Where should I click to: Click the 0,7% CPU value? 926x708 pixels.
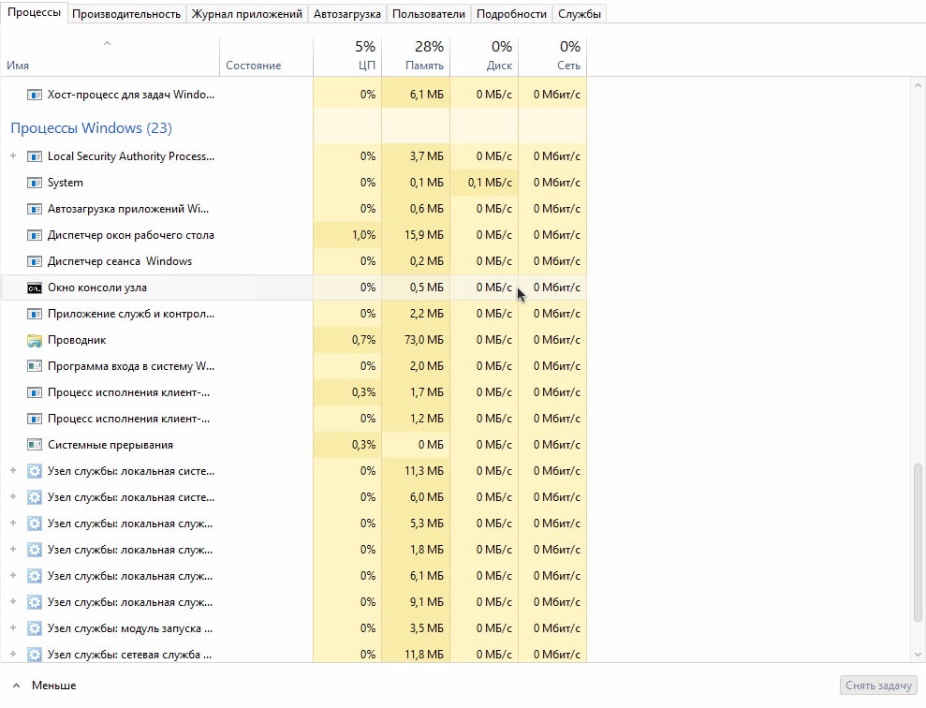tap(364, 340)
